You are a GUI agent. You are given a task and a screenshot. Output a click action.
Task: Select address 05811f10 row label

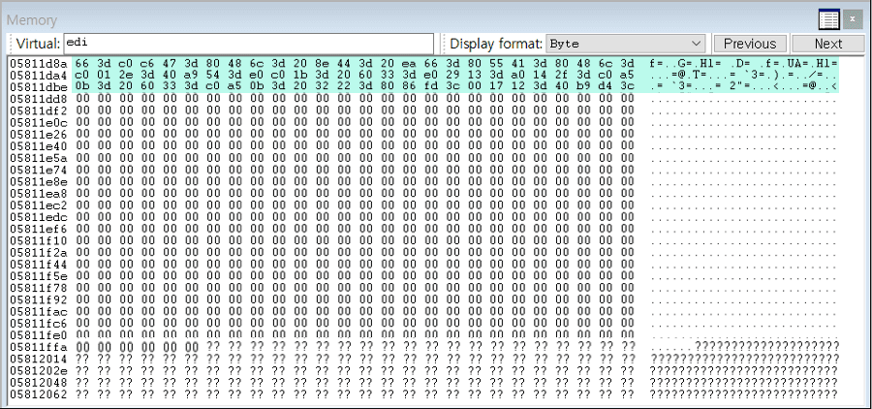click(39, 240)
